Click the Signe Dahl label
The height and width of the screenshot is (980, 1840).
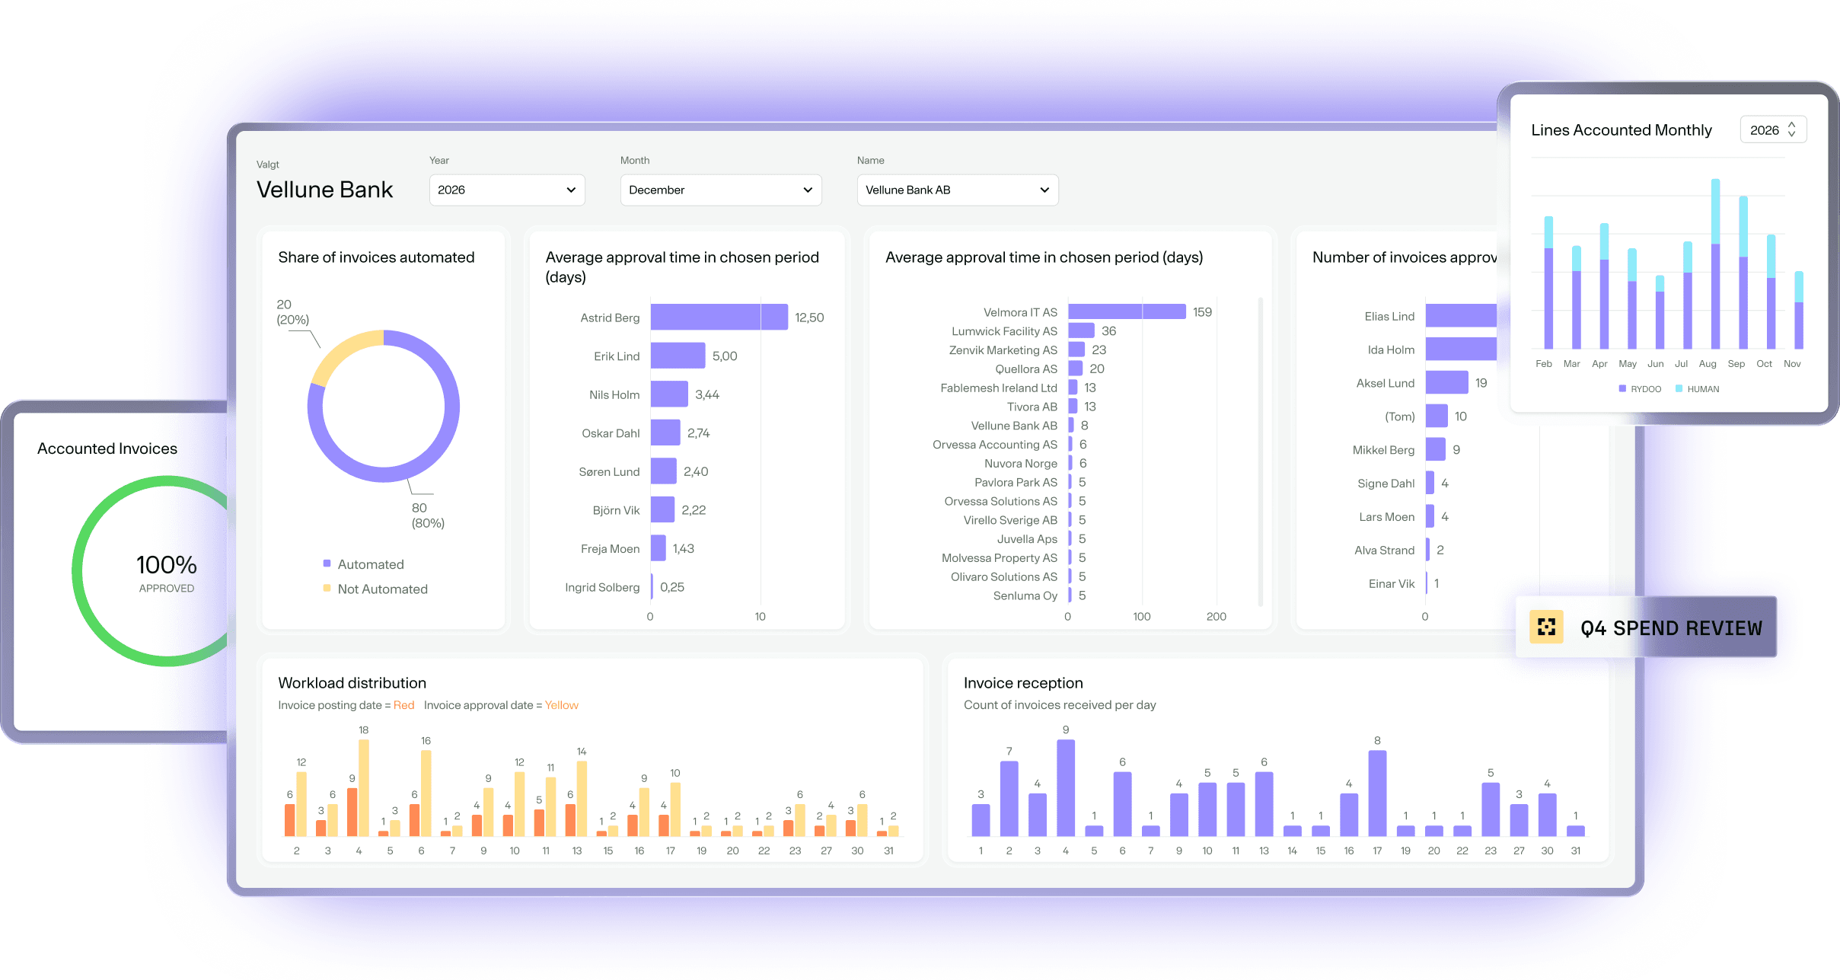click(1386, 483)
